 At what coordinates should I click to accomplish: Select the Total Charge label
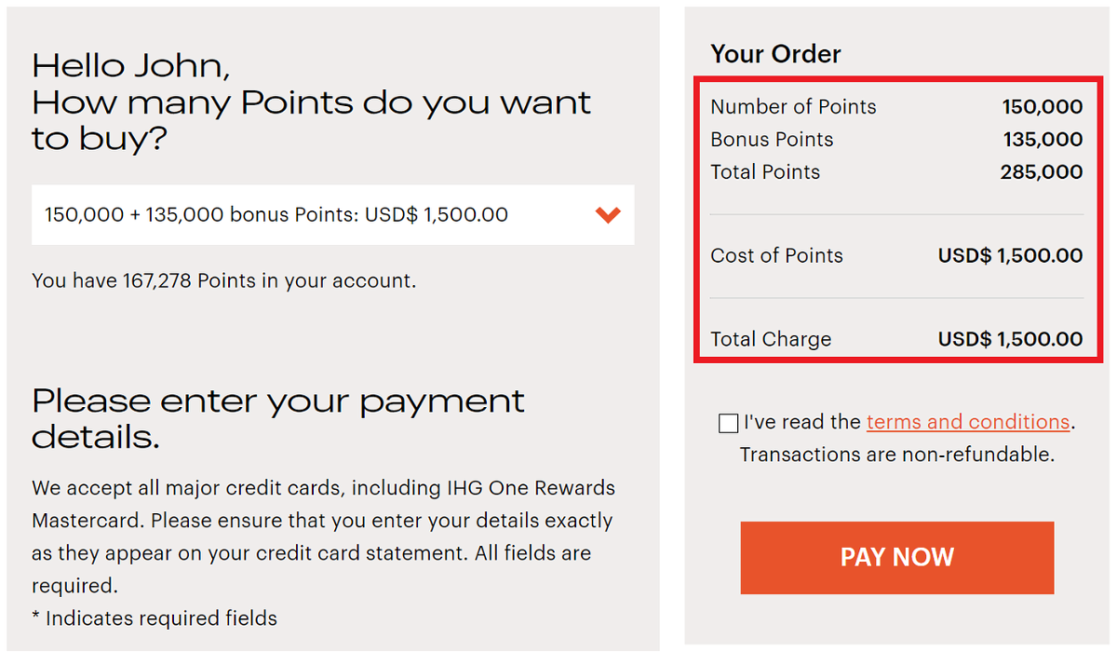[771, 340]
